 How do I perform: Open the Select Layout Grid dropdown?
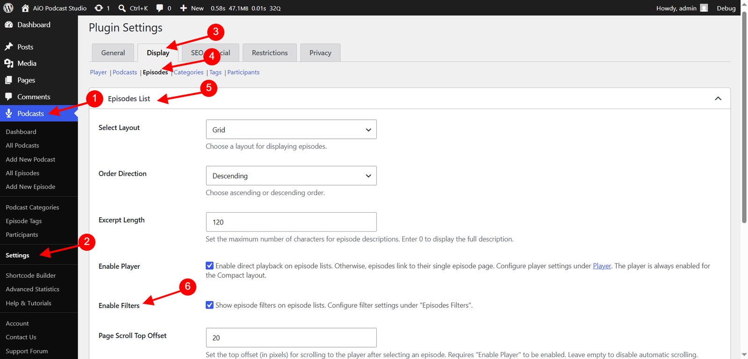[291, 129]
